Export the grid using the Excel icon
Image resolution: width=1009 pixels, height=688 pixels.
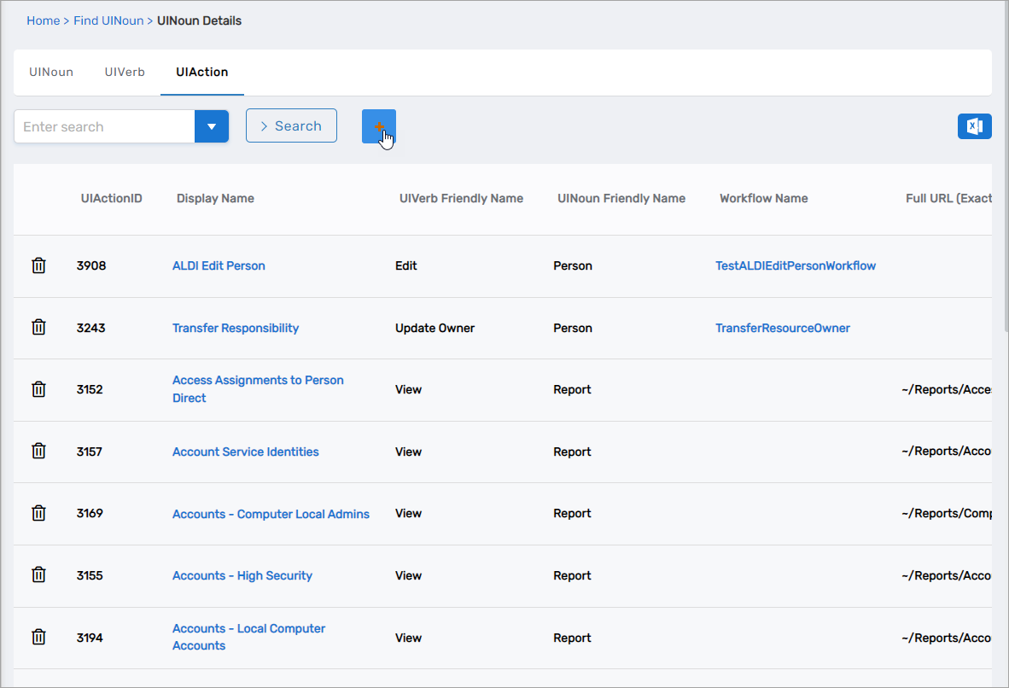[x=974, y=126]
